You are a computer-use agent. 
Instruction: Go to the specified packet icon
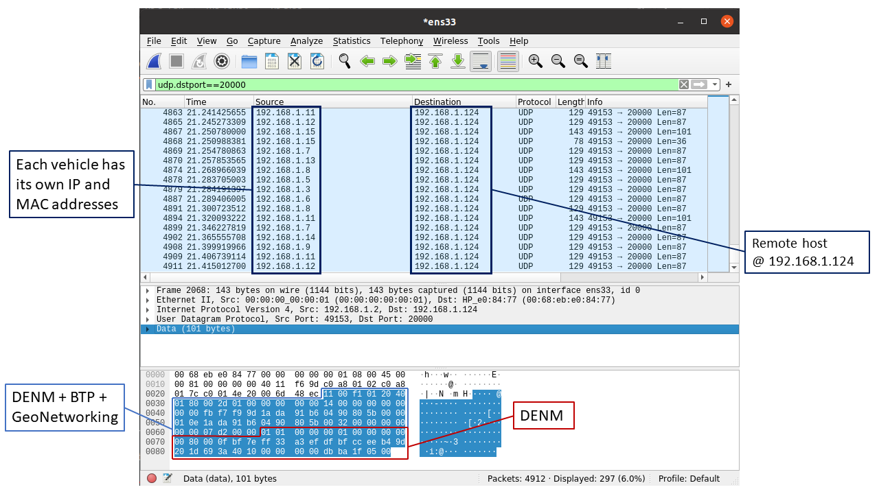tap(413, 61)
